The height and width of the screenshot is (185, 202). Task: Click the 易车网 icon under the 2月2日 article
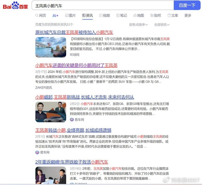[72, 120]
